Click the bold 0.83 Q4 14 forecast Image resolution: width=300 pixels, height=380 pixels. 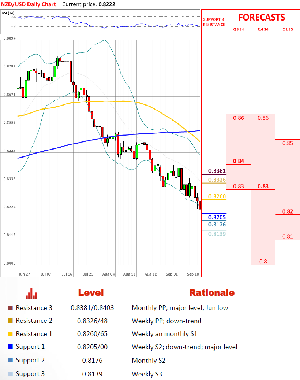263,187
